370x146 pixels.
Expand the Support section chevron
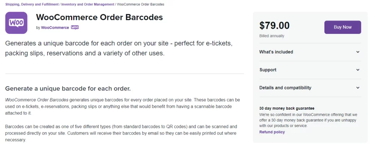(x=358, y=70)
